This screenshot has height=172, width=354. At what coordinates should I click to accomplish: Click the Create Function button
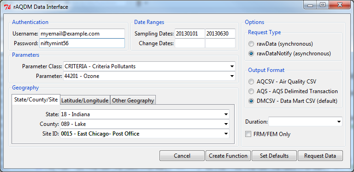228,156
